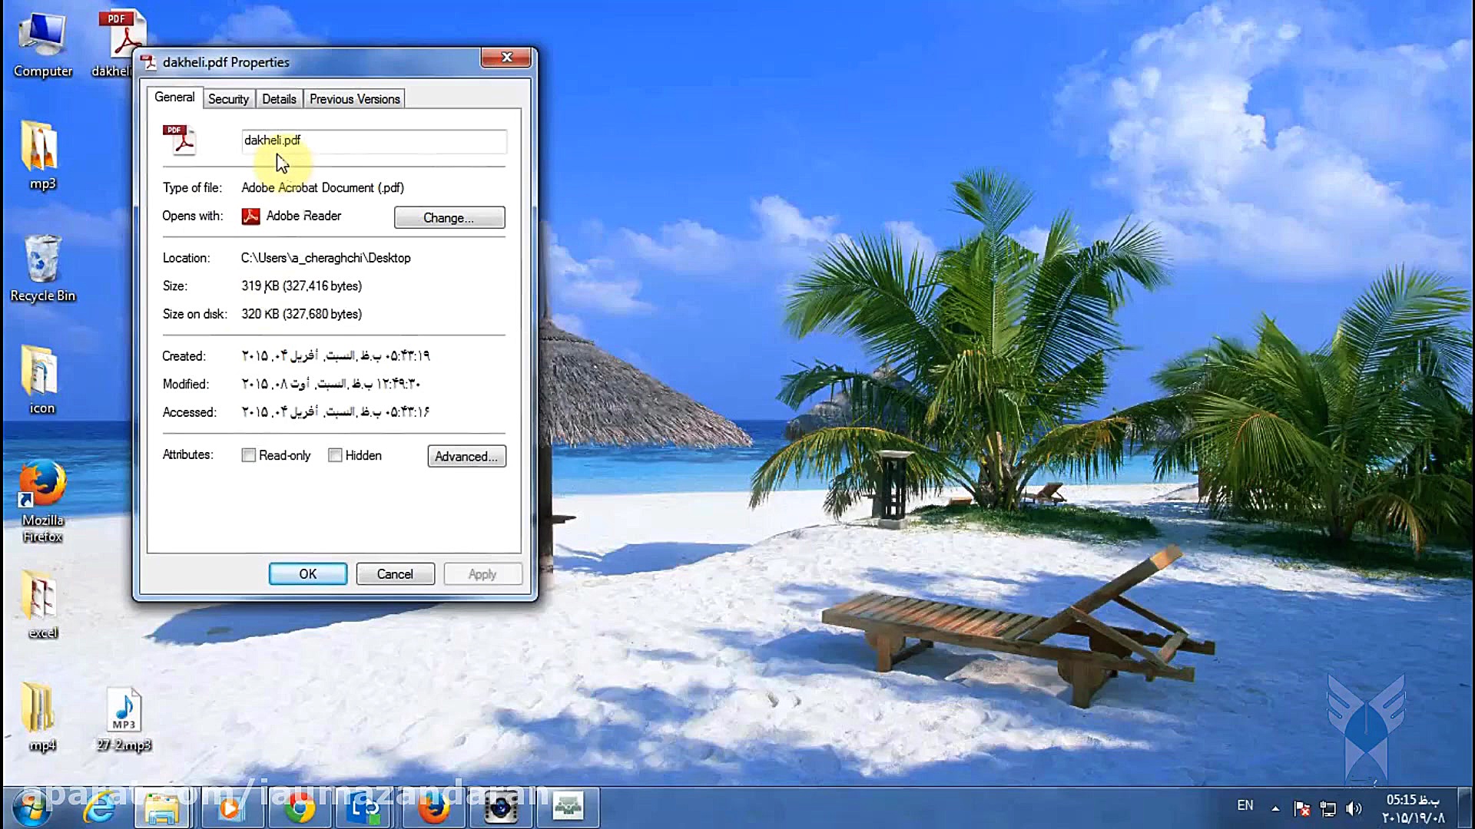Click the Change... button for Opens with
The width and height of the screenshot is (1475, 829).
[x=449, y=218]
